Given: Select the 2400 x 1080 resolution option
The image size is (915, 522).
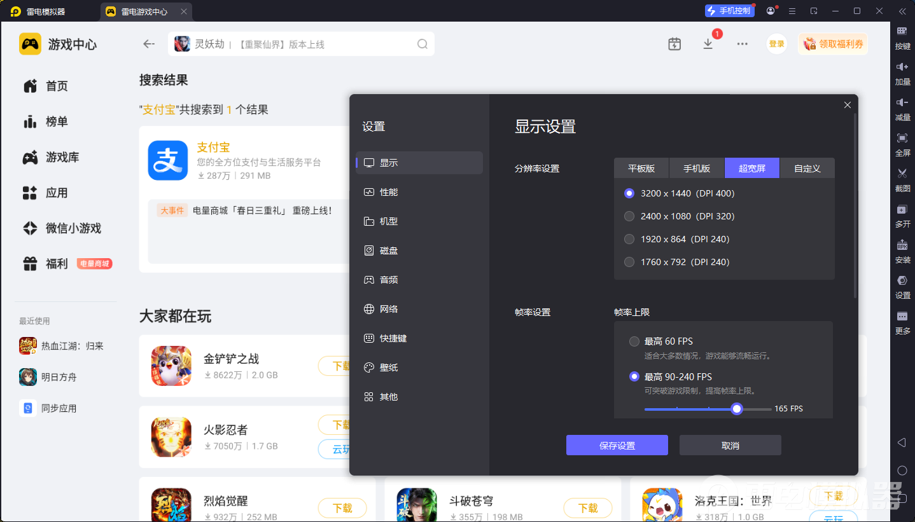Looking at the screenshot, I should [629, 216].
